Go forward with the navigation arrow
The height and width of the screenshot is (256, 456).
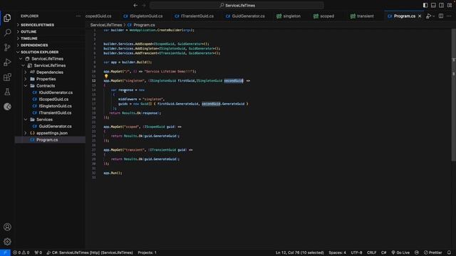[144, 5]
